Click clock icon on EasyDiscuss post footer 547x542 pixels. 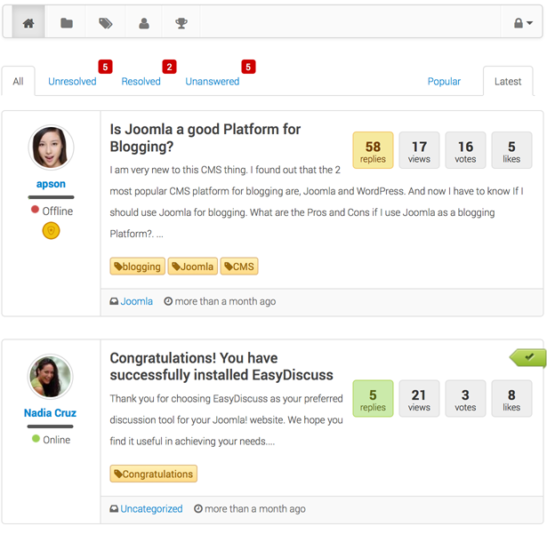coord(198,508)
